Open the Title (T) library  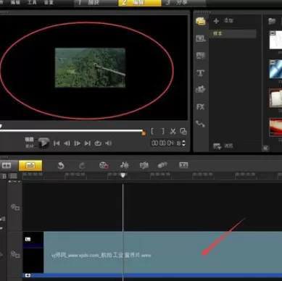pyautogui.click(x=200, y=73)
